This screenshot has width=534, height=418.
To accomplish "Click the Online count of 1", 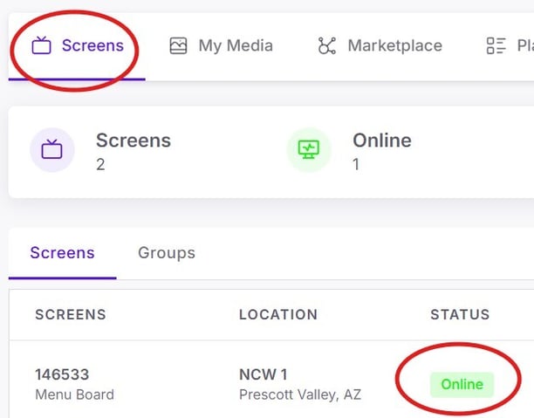I will (356, 164).
